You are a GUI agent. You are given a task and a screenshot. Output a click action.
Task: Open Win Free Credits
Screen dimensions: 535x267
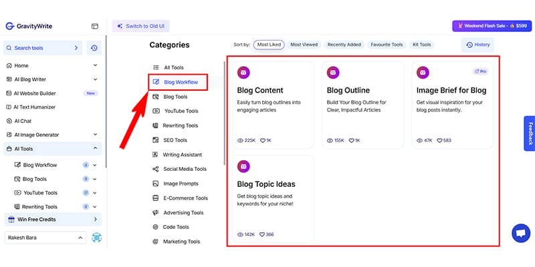(x=53, y=220)
